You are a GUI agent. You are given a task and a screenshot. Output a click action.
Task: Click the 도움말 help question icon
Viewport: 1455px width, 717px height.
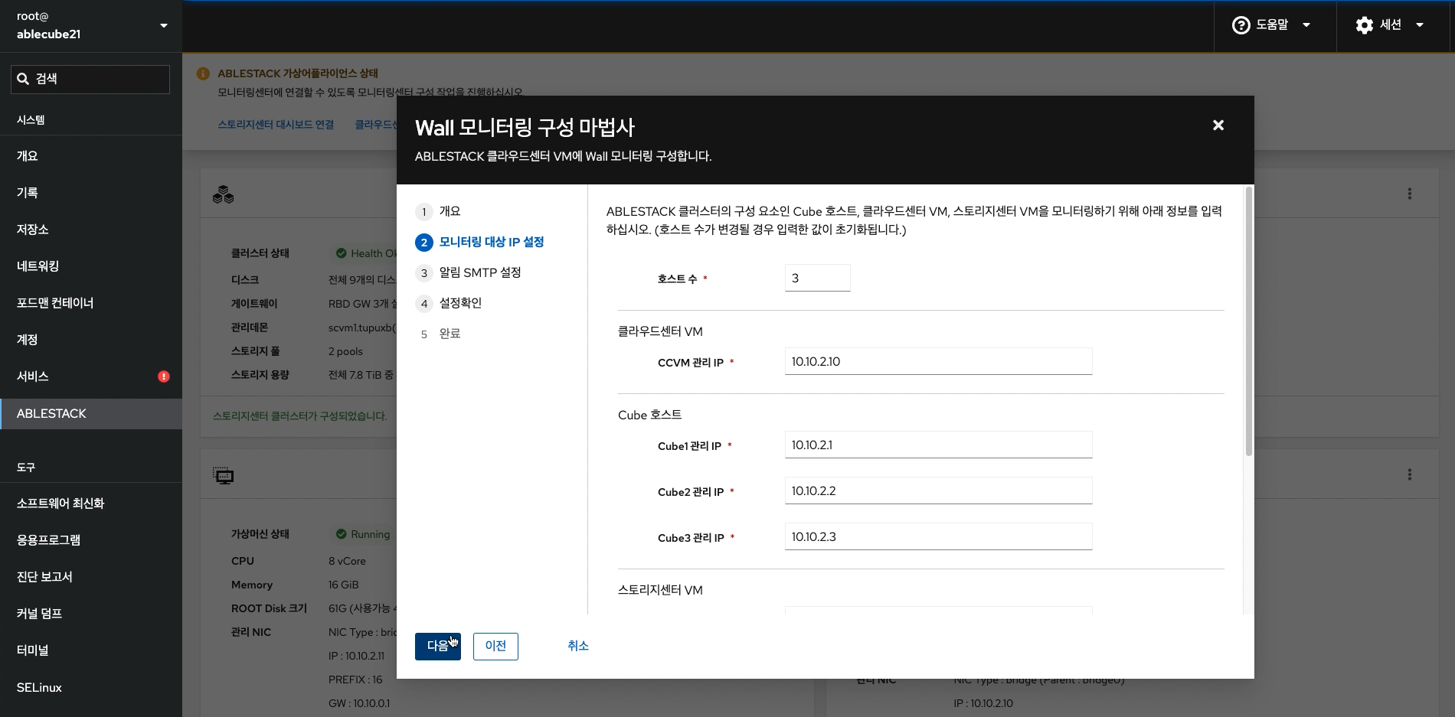(x=1241, y=25)
